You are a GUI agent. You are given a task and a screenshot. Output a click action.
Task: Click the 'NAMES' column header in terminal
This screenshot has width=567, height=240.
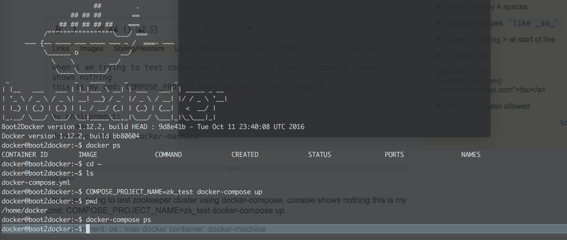point(471,155)
